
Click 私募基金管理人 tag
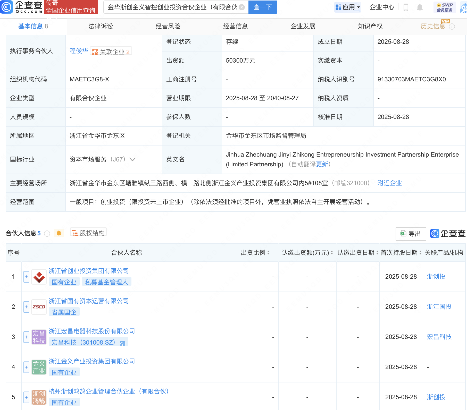107,282
